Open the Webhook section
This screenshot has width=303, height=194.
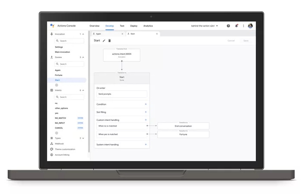pos(59,144)
